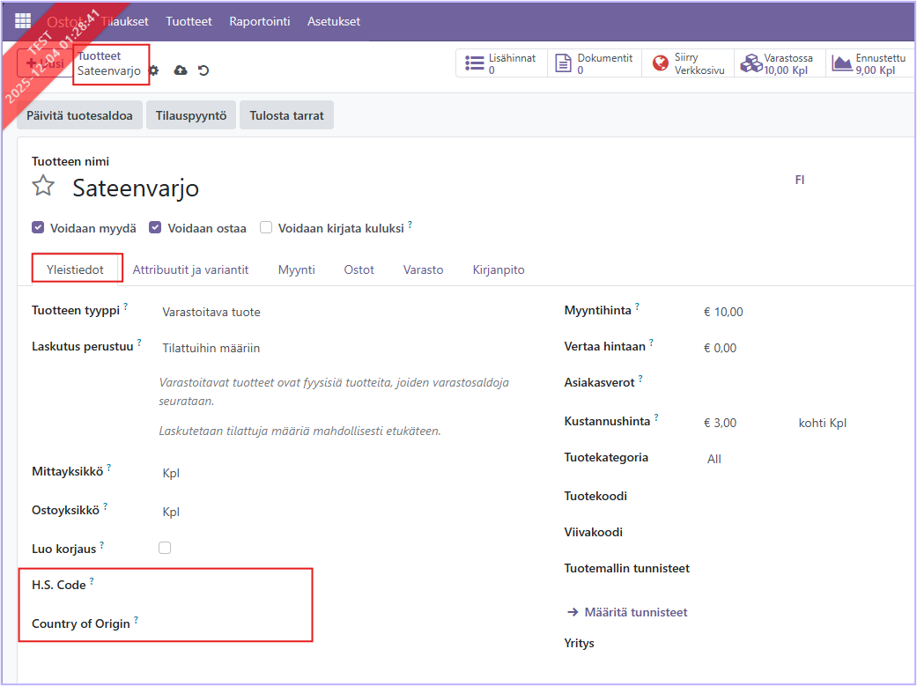Enable Voidaan kirjata kuluksi checkbox
Viewport: 917px width, 686px height.
pos(266,227)
